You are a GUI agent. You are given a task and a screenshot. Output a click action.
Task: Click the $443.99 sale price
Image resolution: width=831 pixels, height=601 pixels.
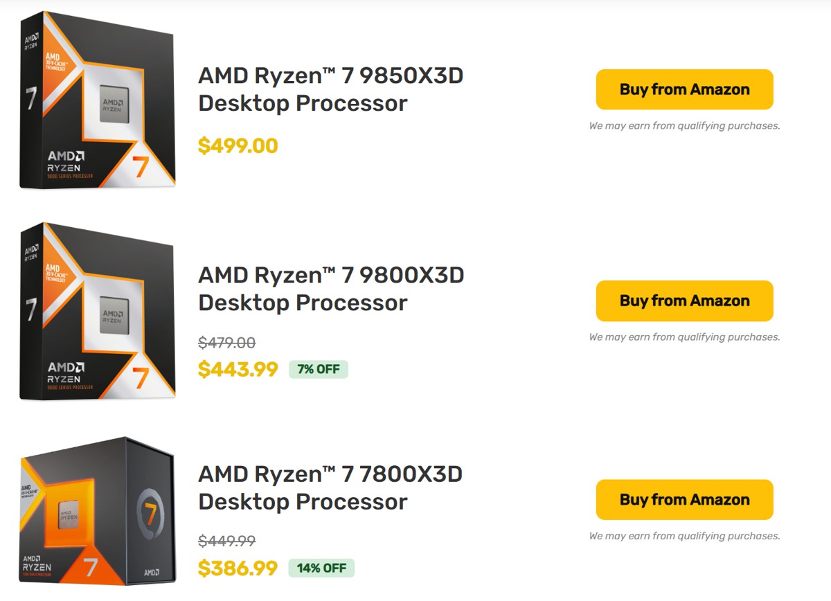pos(238,370)
